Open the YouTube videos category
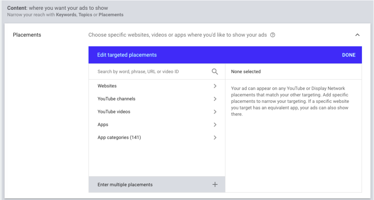The width and height of the screenshot is (374, 200). 114,112
